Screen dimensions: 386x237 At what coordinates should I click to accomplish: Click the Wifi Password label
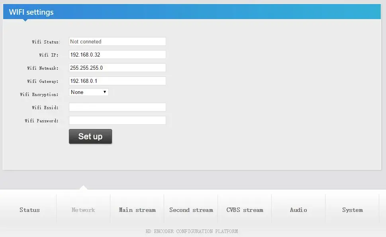coord(41,121)
